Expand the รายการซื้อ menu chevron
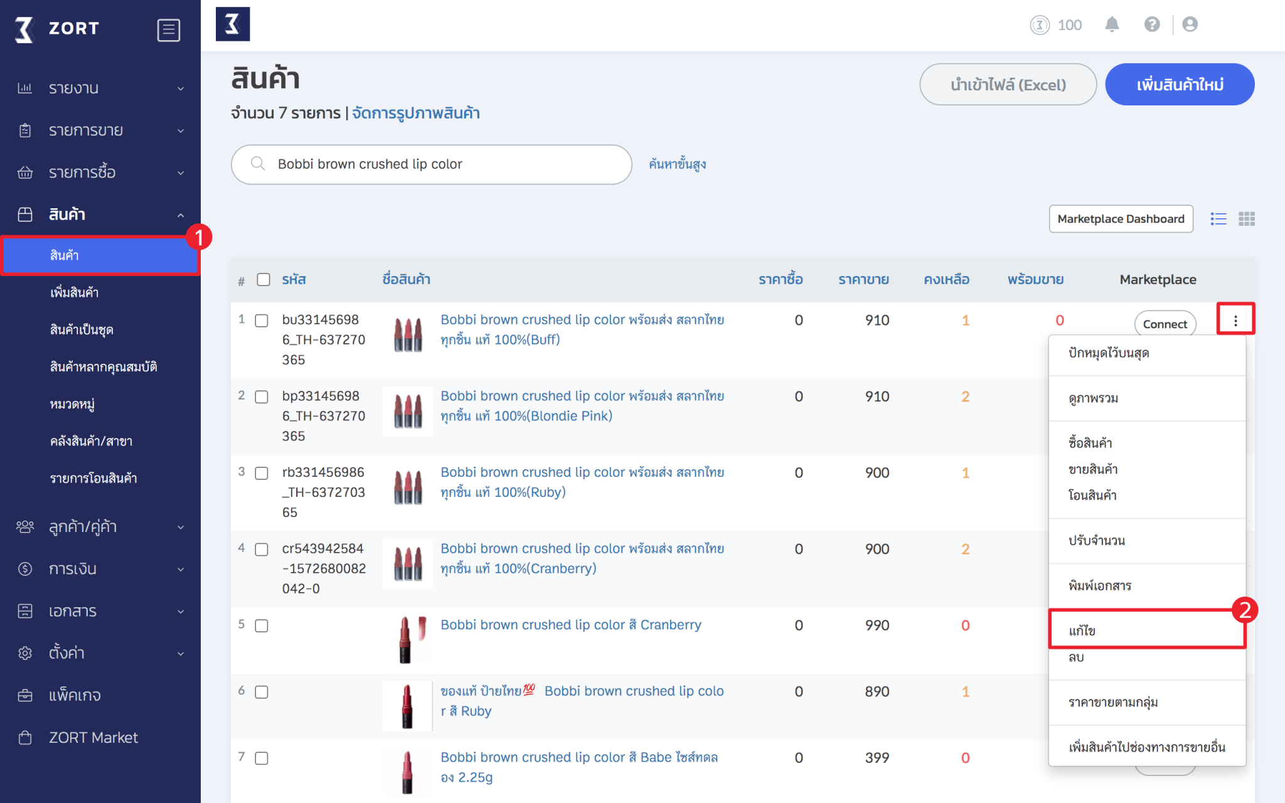Image resolution: width=1285 pixels, height=803 pixels. (181, 173)
